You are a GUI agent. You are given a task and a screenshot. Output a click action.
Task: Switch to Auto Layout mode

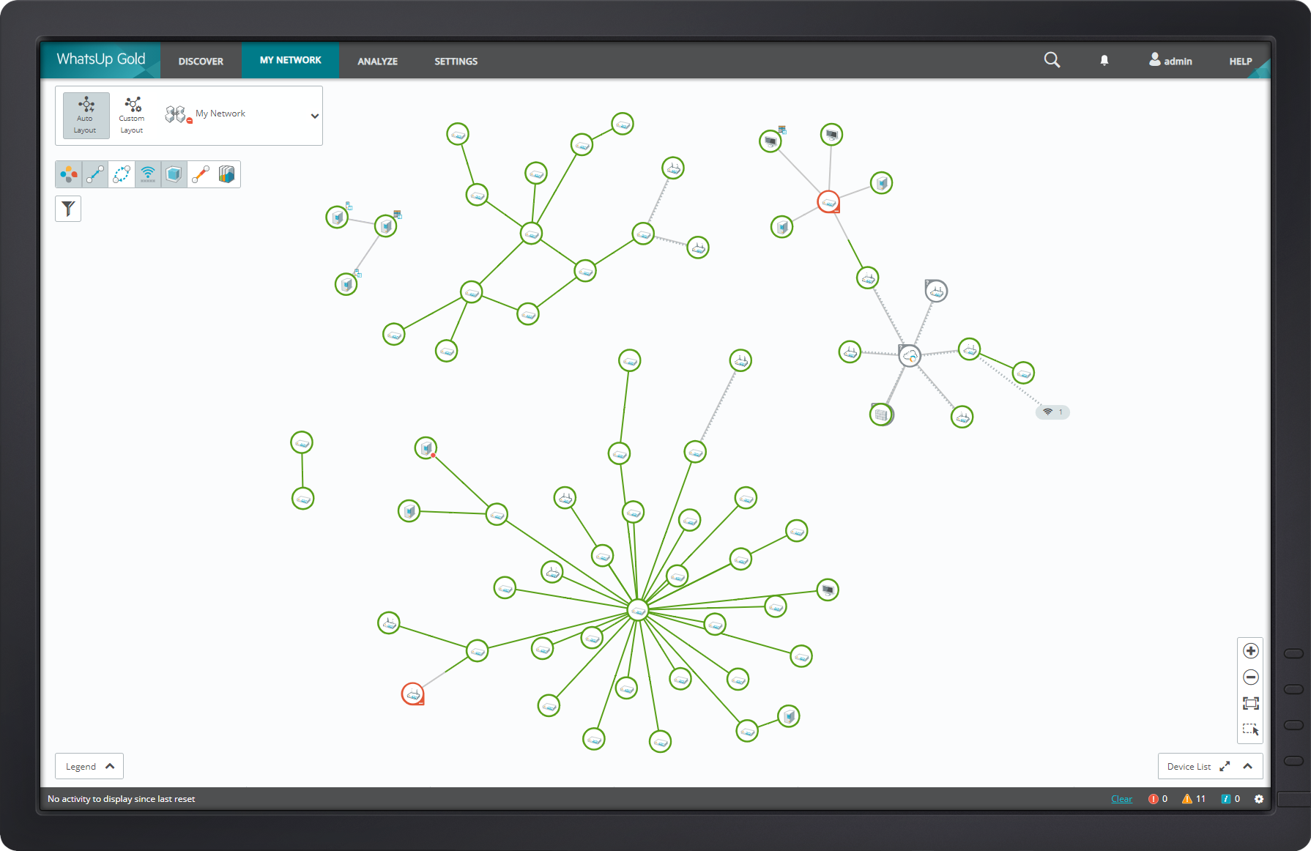coord(86,115)
